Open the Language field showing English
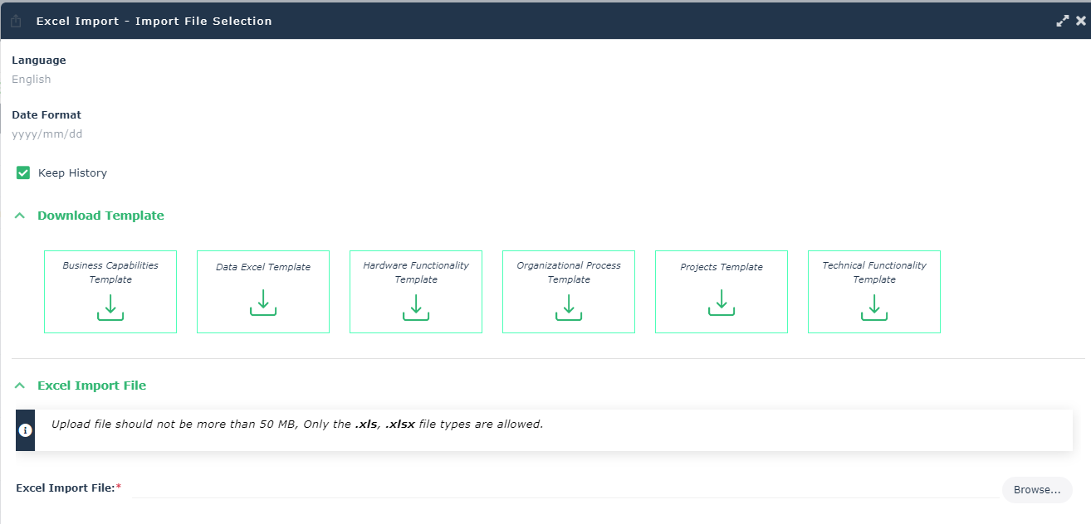Viewport: 1091px width, 524px height. 32,80
